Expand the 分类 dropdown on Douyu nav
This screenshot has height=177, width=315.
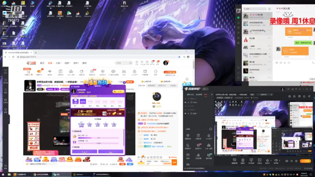58,63
